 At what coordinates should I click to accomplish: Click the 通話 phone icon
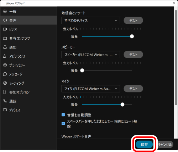click(5, 101)
